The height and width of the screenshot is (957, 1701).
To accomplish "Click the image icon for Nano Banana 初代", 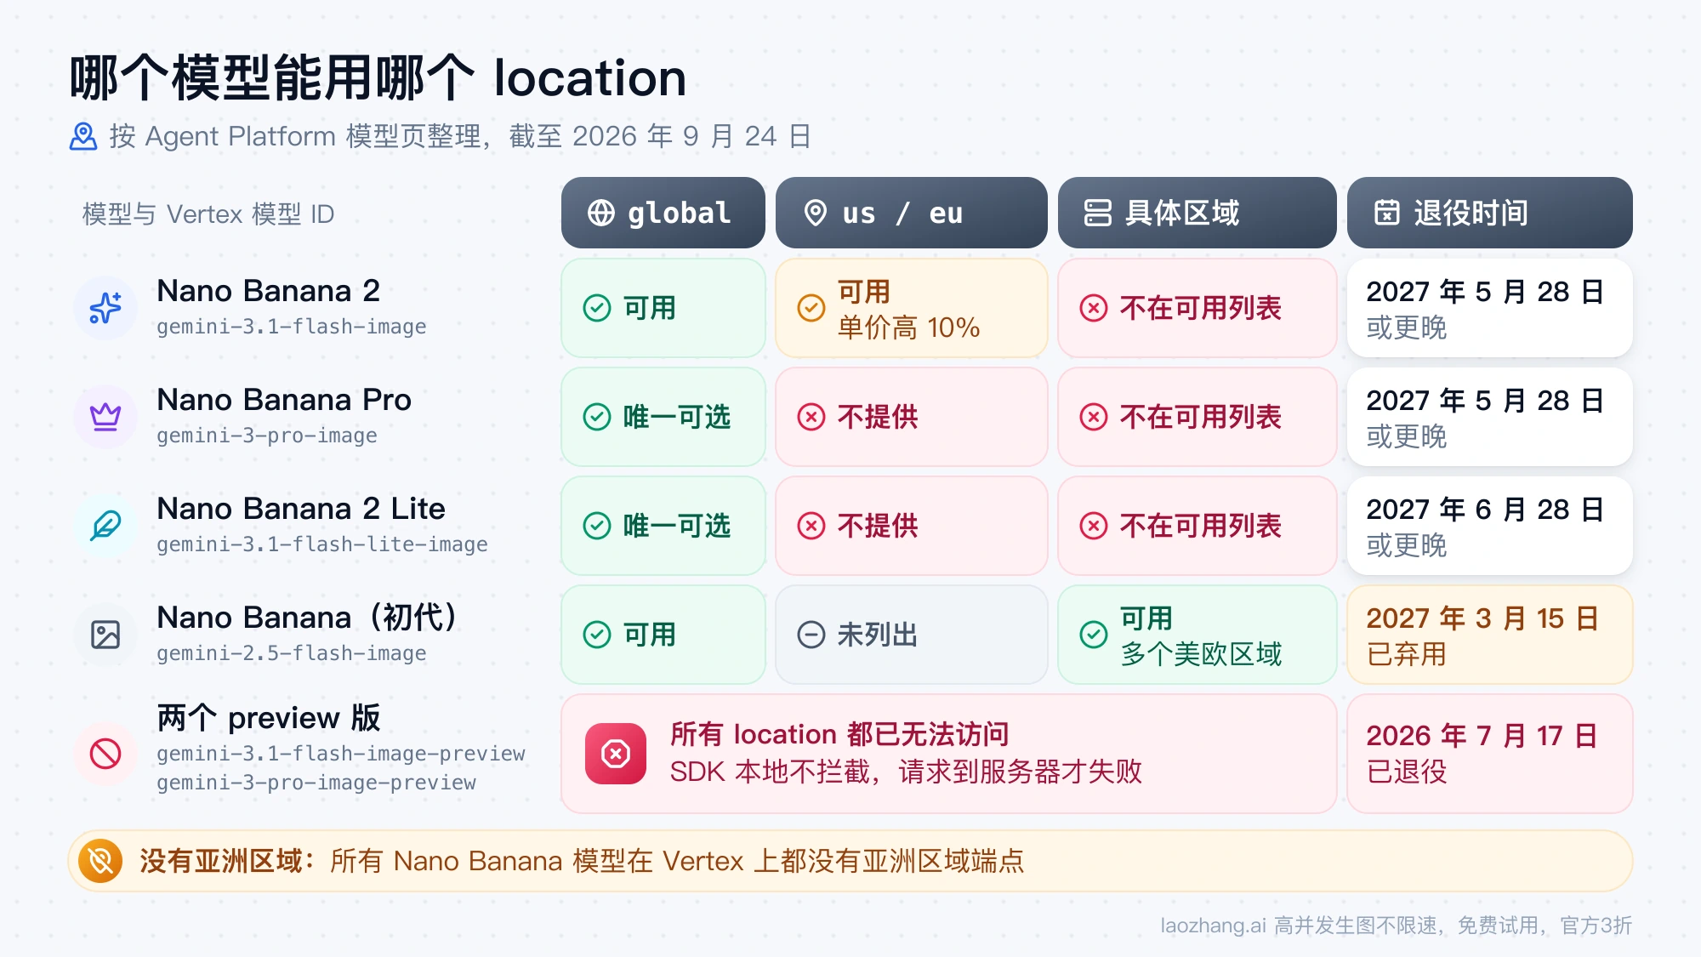I will (x=105, y=635).
